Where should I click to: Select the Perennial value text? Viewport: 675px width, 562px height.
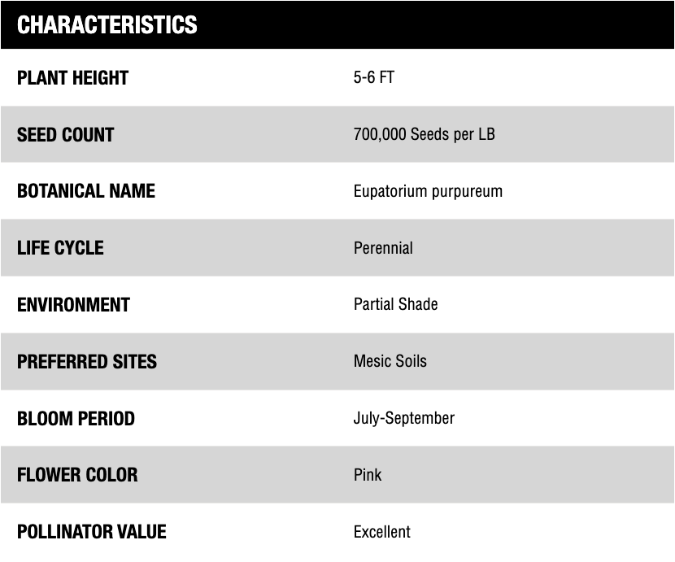click(x=383, y=248)
